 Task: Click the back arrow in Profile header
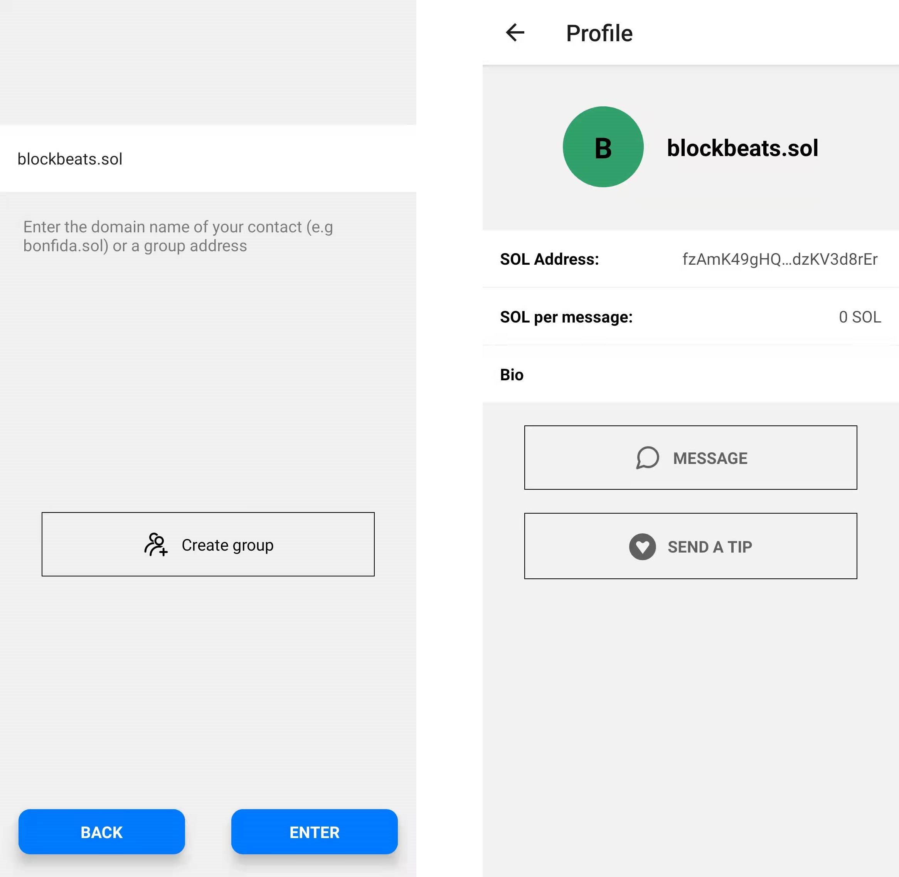click(x=515, y=33)
